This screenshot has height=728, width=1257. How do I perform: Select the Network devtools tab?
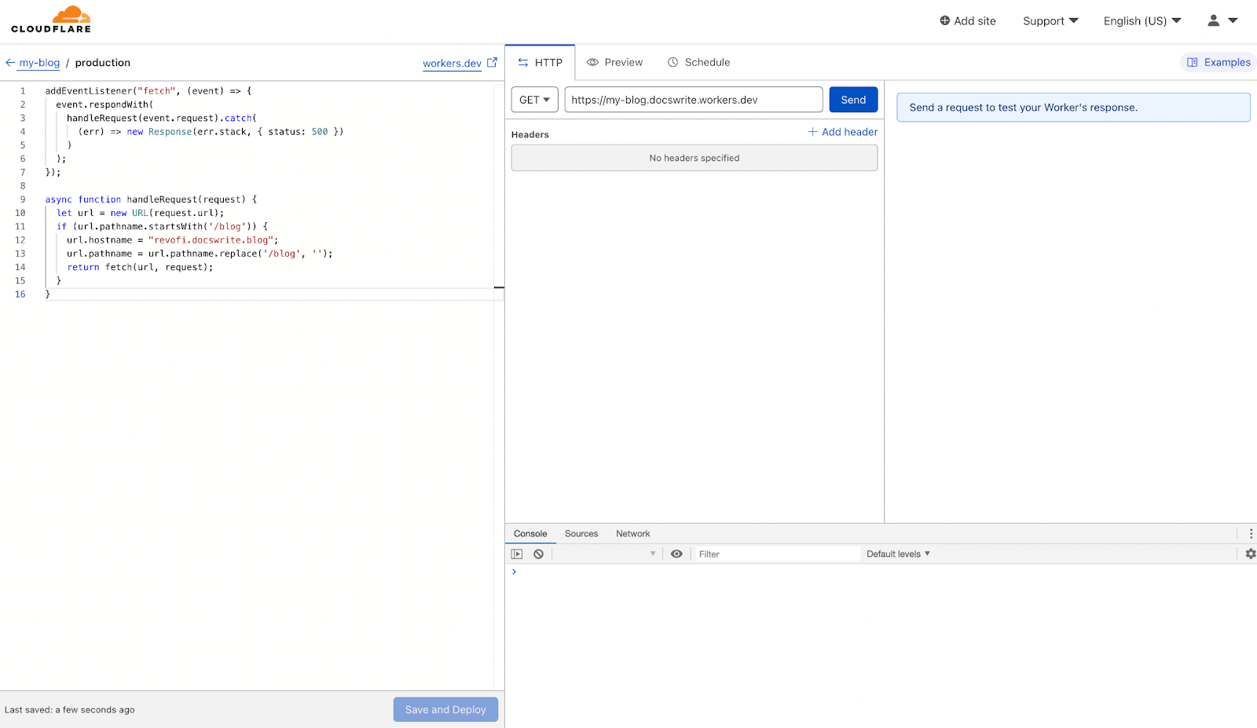pyautogui.click(x=633, y=533)
